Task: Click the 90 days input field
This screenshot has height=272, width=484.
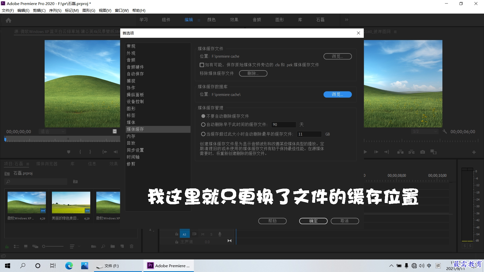Action: [284, 124]
